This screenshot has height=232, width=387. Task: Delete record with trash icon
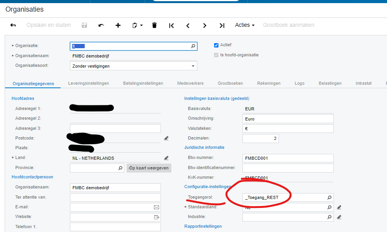155,25
